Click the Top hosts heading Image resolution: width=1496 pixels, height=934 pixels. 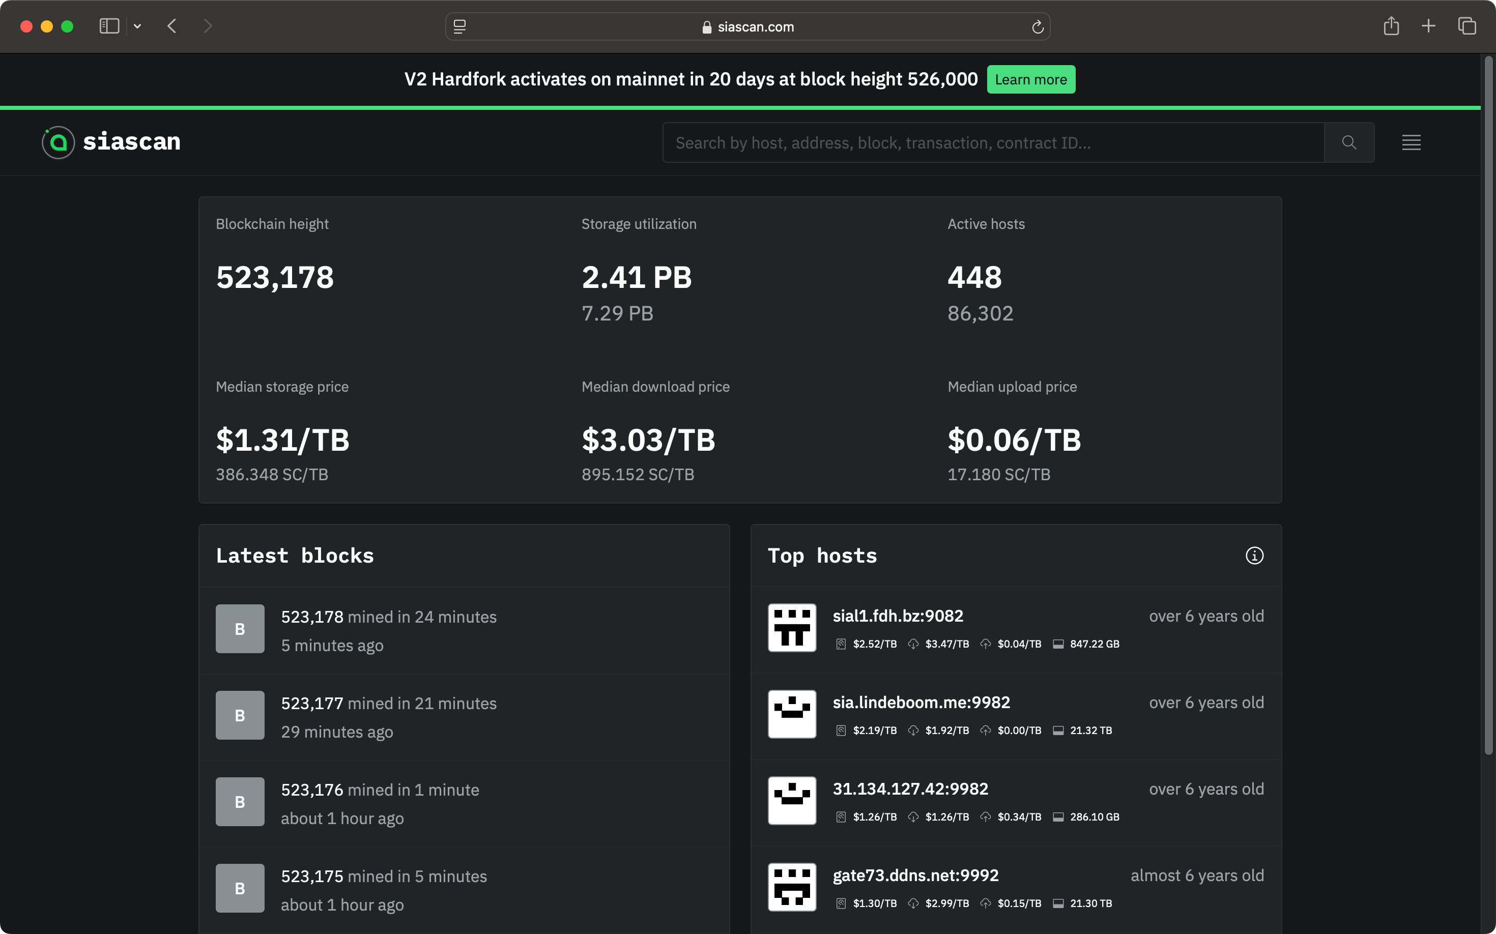click(x=822, y=556)
